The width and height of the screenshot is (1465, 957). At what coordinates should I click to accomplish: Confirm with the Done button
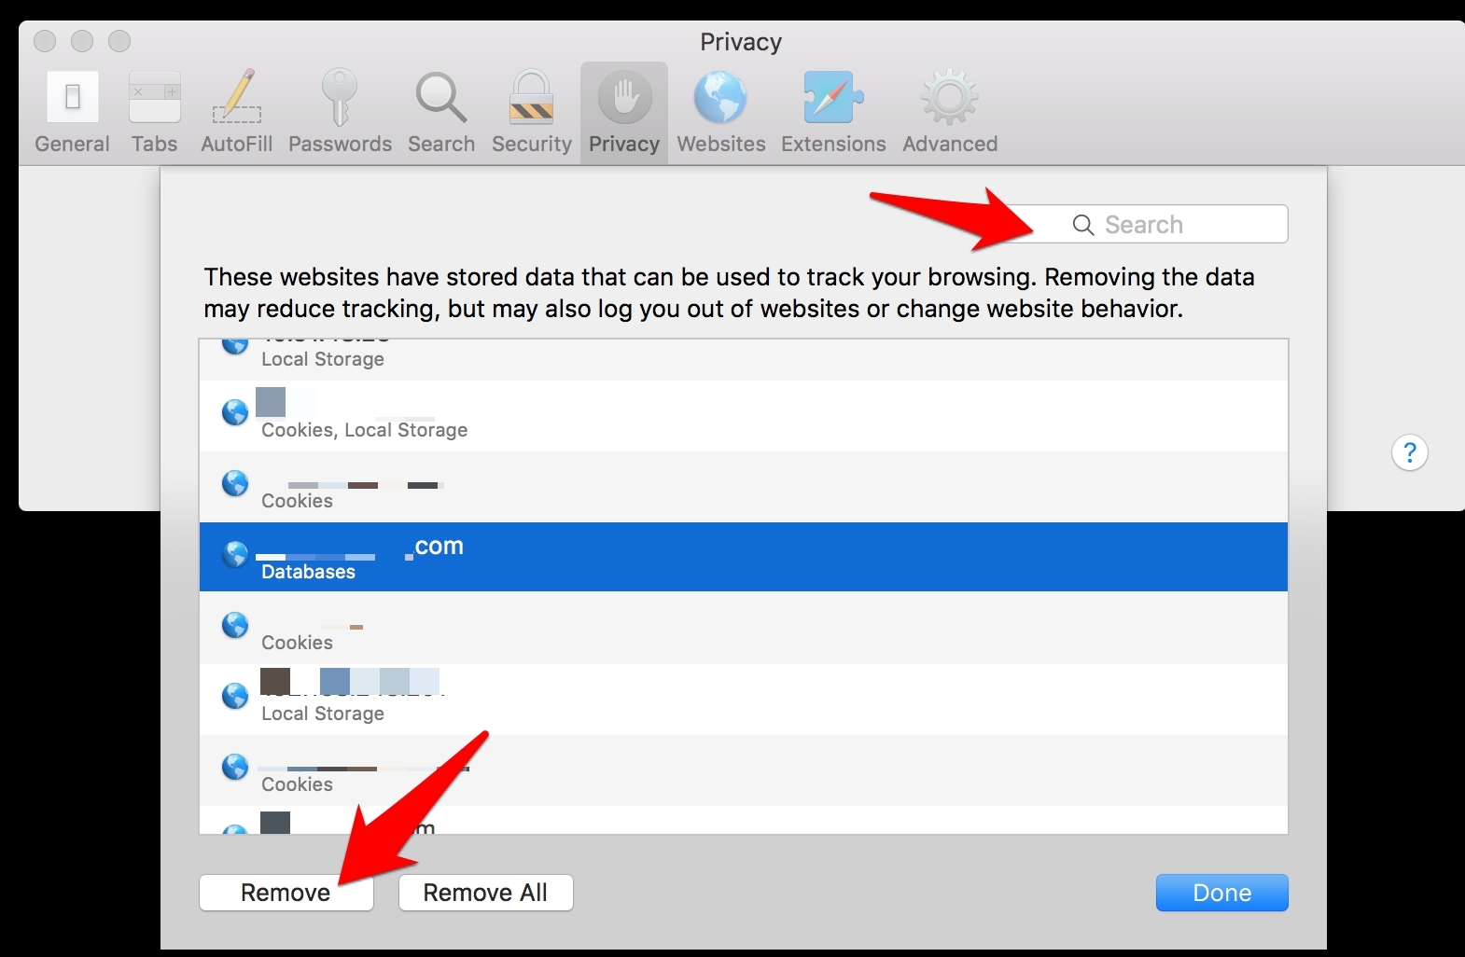1222,893
